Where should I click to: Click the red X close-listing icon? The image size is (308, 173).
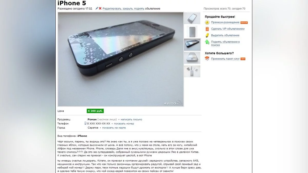(x=100, y=8)
